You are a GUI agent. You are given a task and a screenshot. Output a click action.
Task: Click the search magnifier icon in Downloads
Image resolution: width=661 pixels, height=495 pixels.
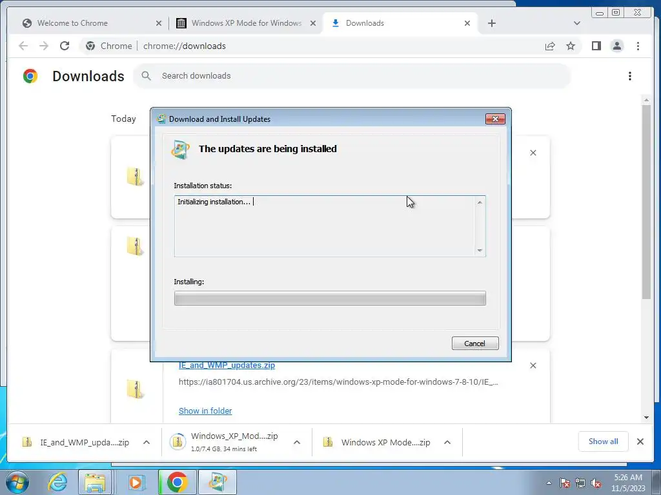coord(147,76)
